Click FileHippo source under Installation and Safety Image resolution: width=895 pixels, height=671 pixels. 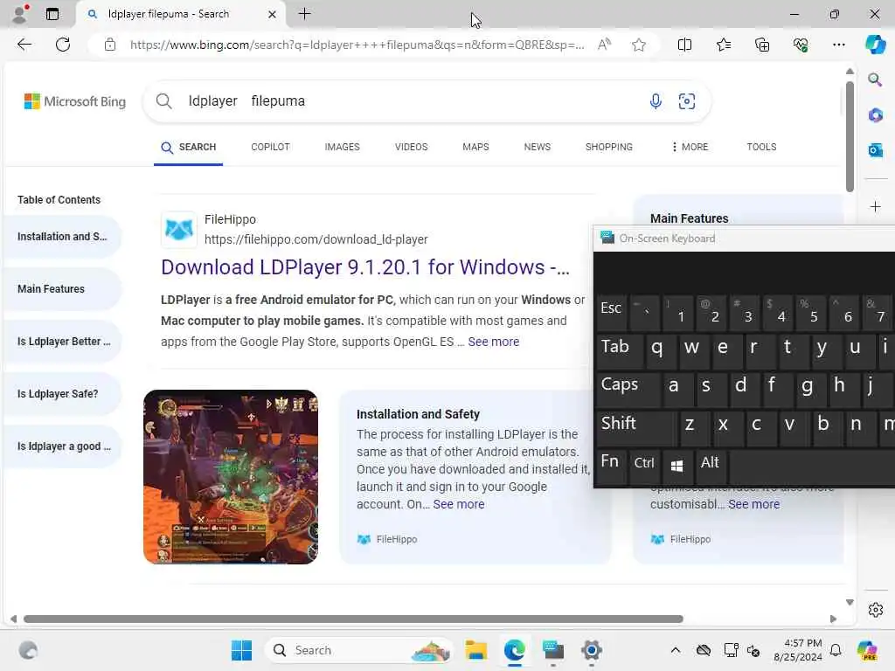(x=387, y=539)
